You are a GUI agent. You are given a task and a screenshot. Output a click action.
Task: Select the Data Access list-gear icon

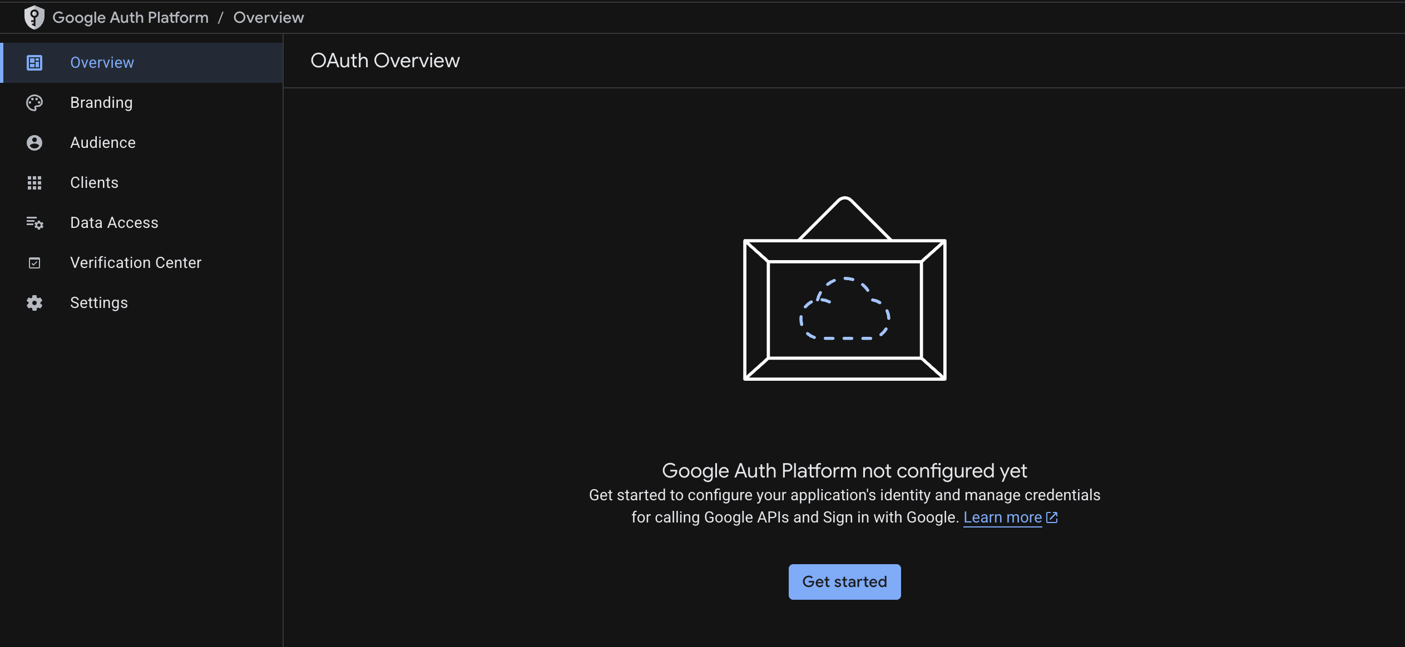(x=34, y=222)
